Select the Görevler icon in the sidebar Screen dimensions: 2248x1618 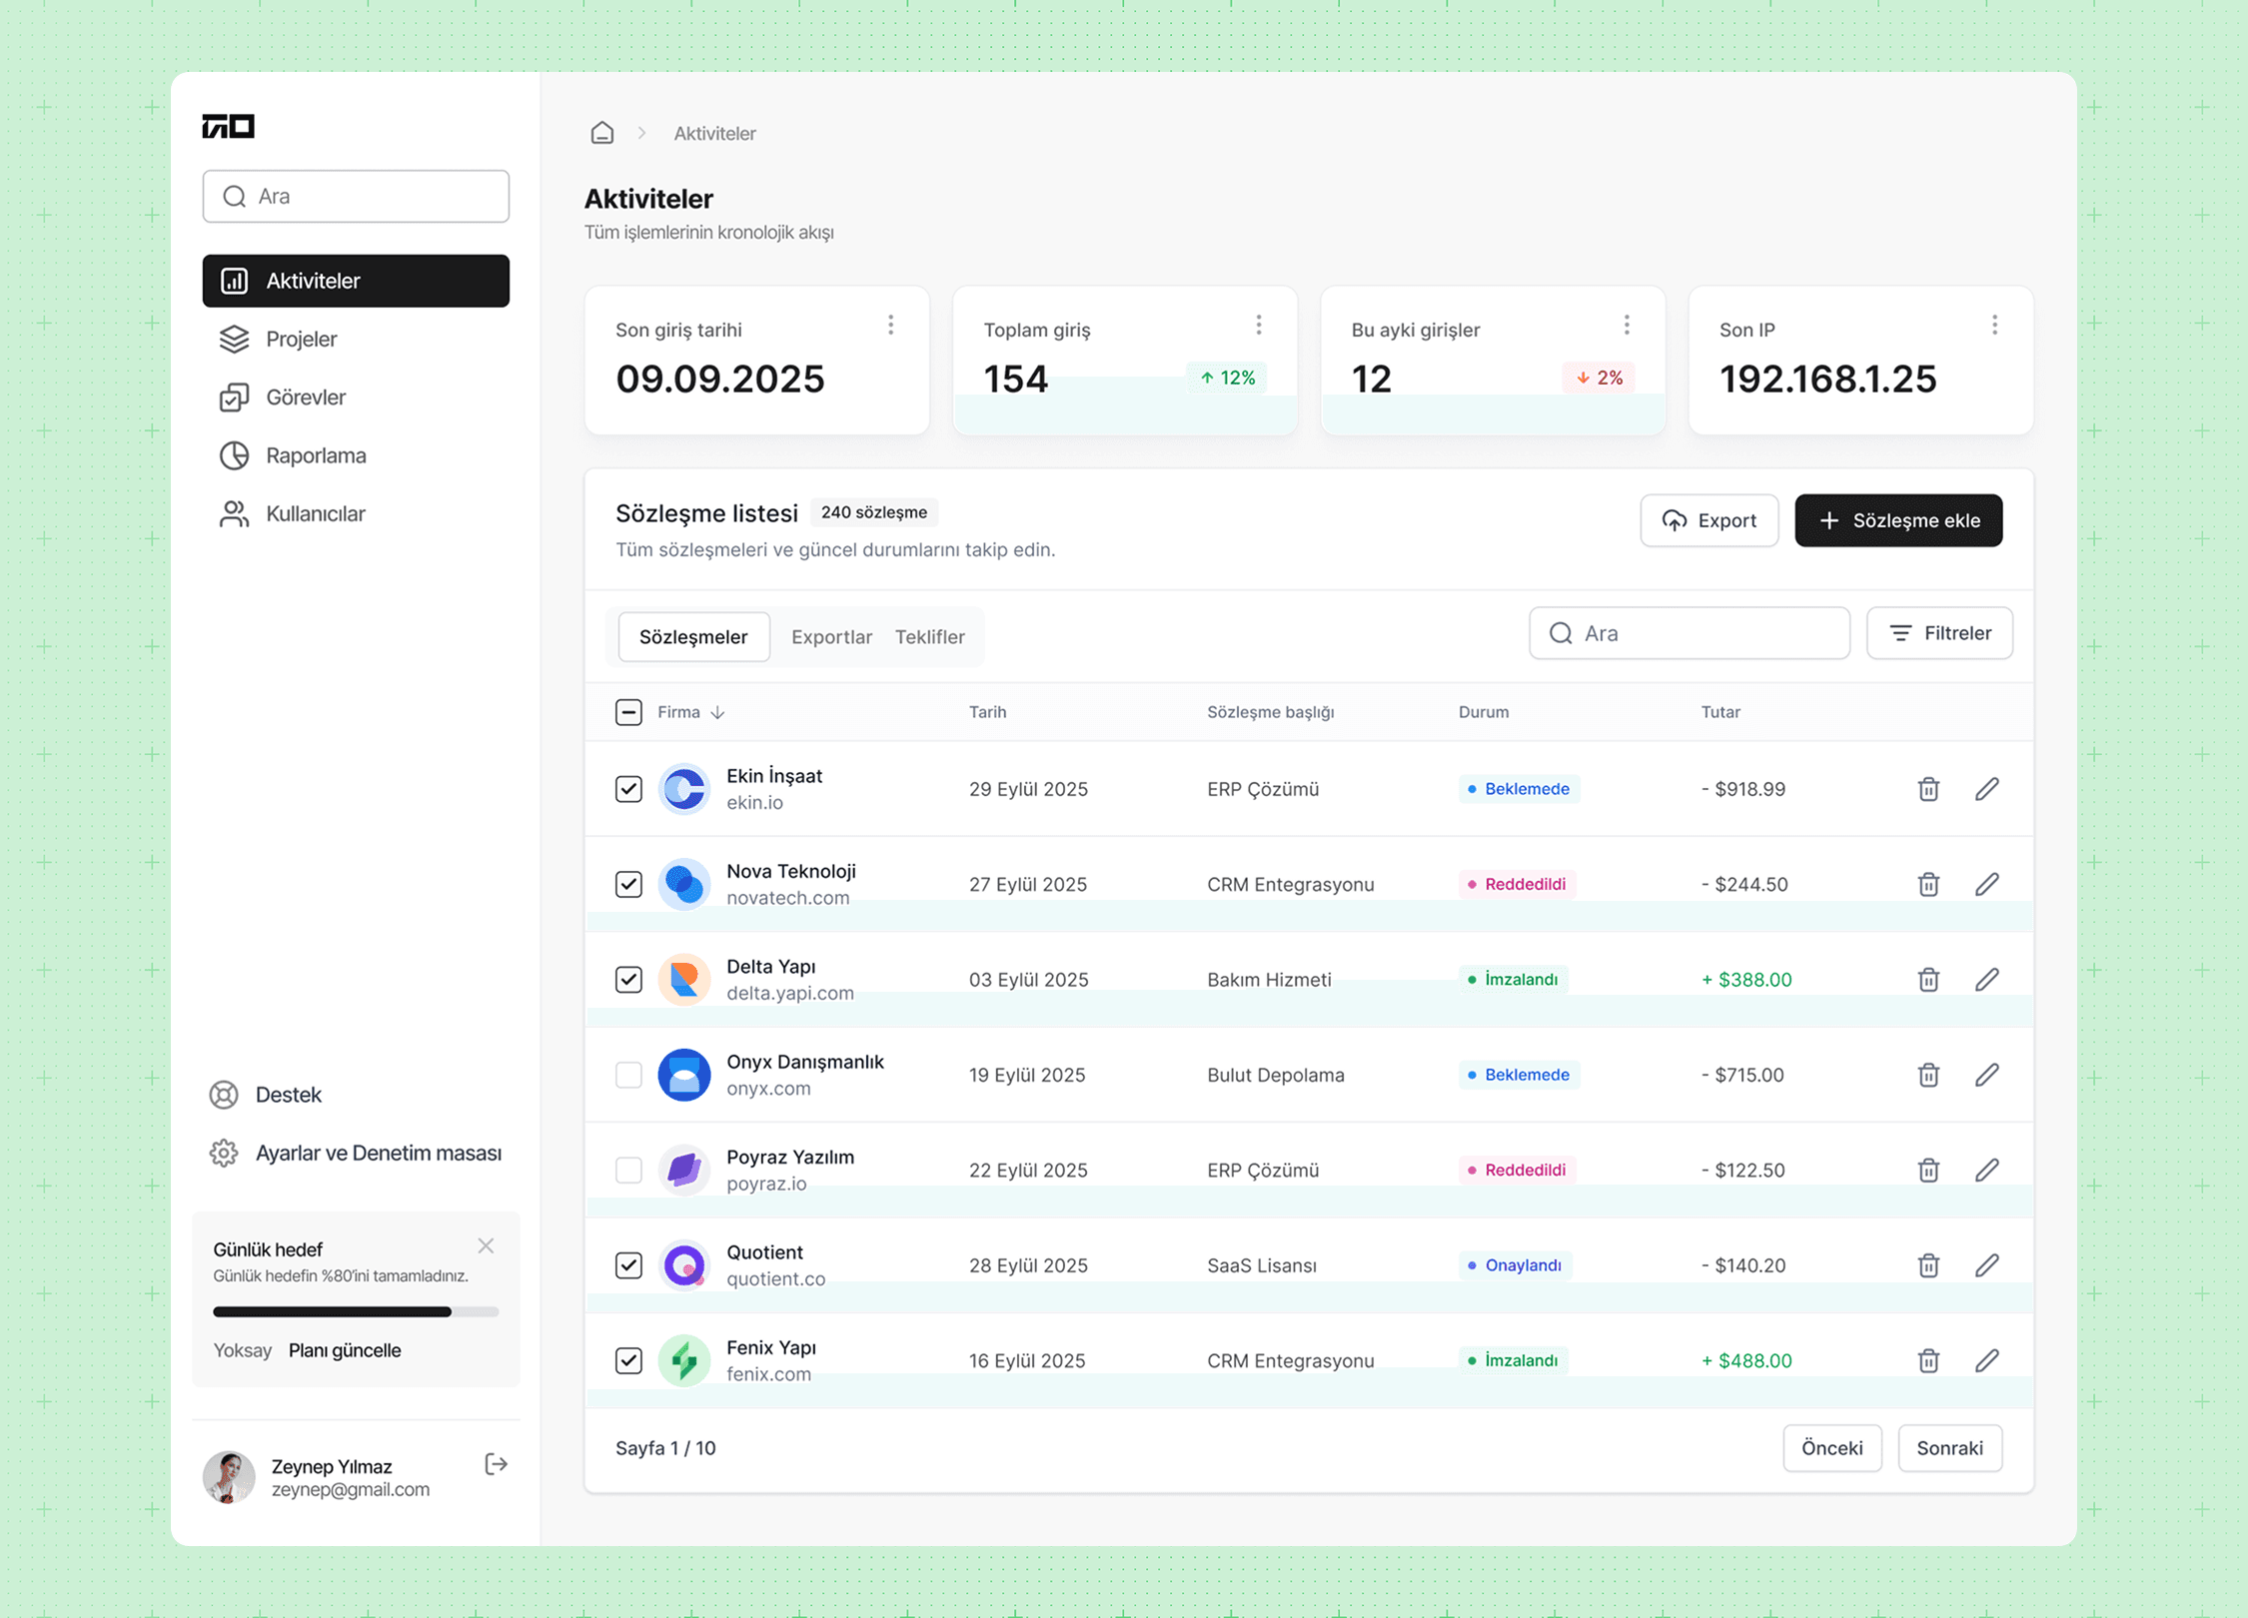point(234,397)
